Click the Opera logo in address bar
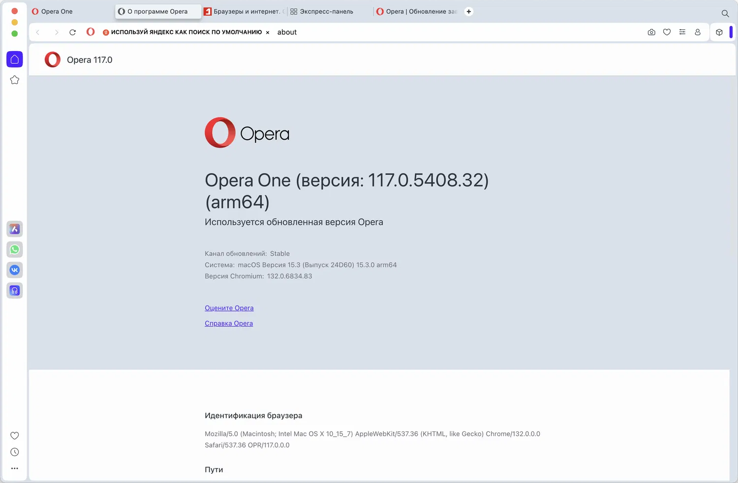Screen dimensions: 738x483 point(91,32)
